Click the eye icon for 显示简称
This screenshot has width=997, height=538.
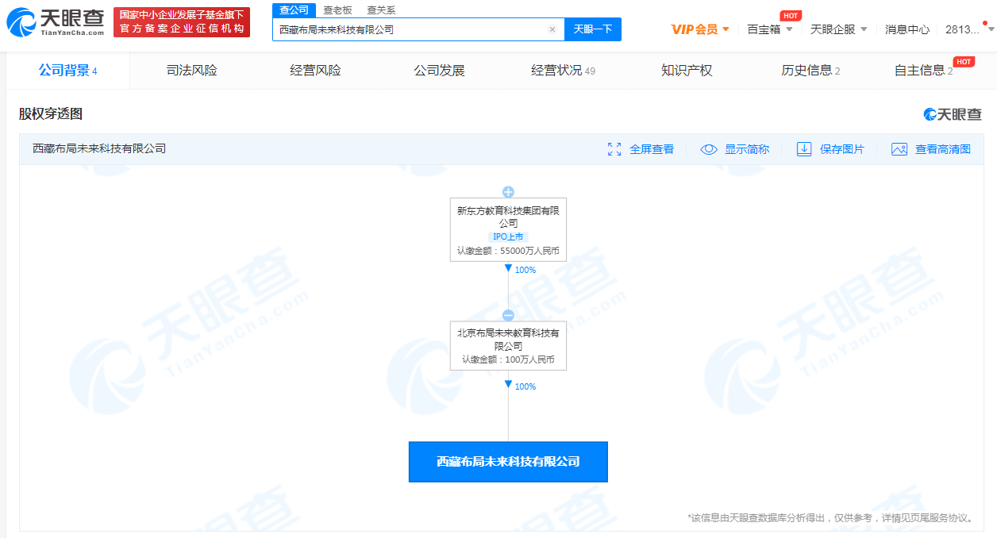point(709,149)
